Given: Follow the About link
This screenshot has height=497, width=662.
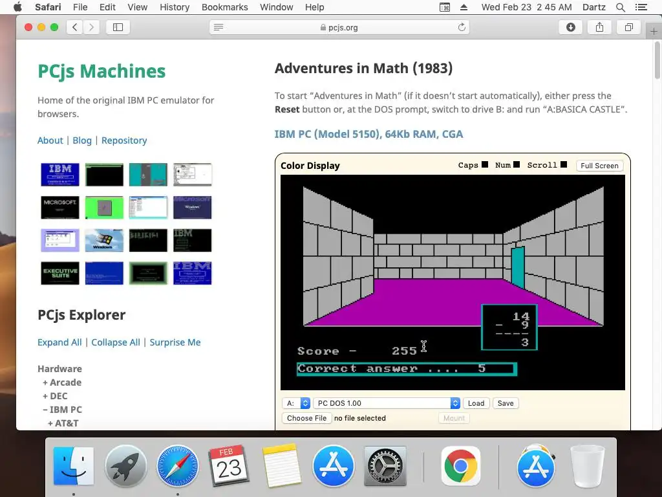Looking at the screenshot, I should coord(50,140).
